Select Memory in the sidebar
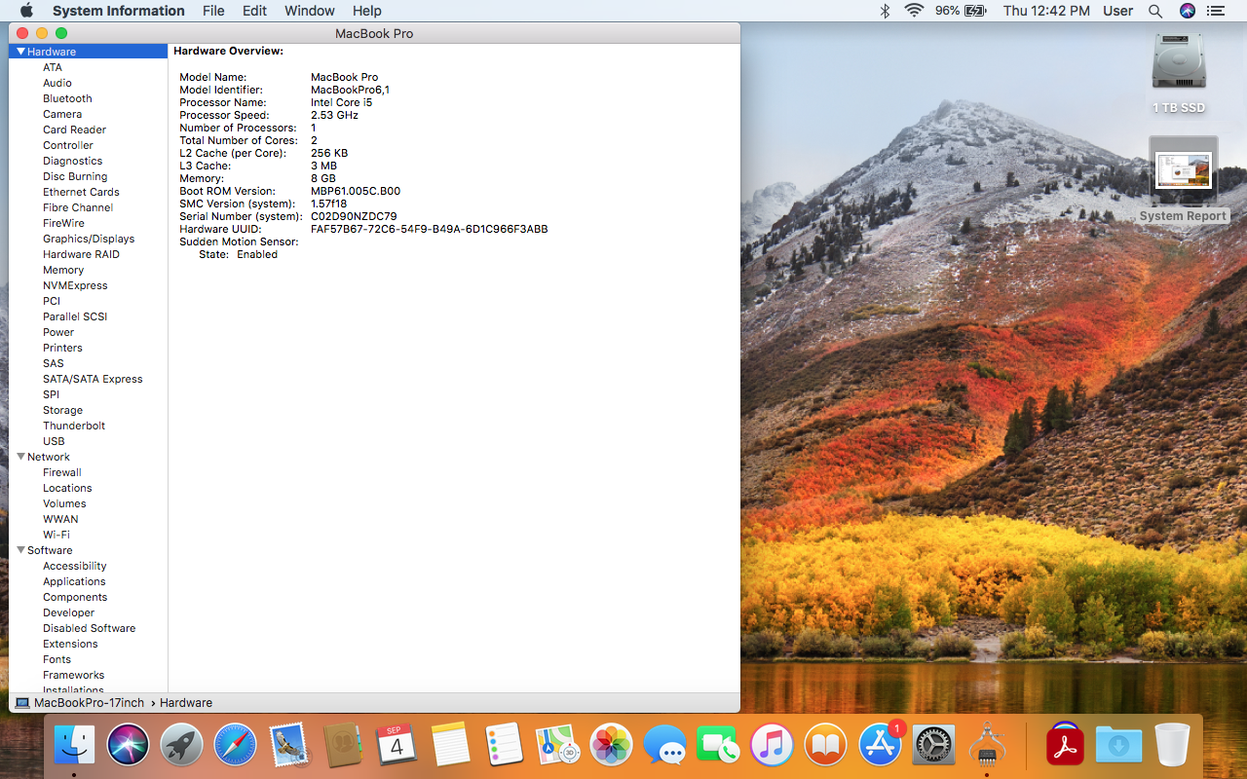 pos(63,270)
